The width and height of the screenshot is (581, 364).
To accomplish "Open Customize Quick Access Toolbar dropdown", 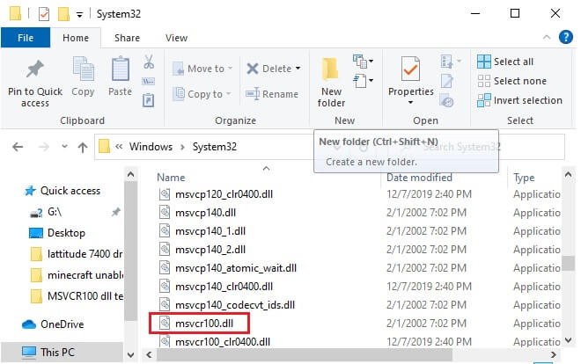I will 79,15.
